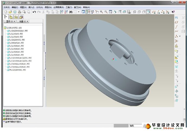Open 视图(V) menu
Image resolution: width=187 pixels, height=131 pixels.
23,7
